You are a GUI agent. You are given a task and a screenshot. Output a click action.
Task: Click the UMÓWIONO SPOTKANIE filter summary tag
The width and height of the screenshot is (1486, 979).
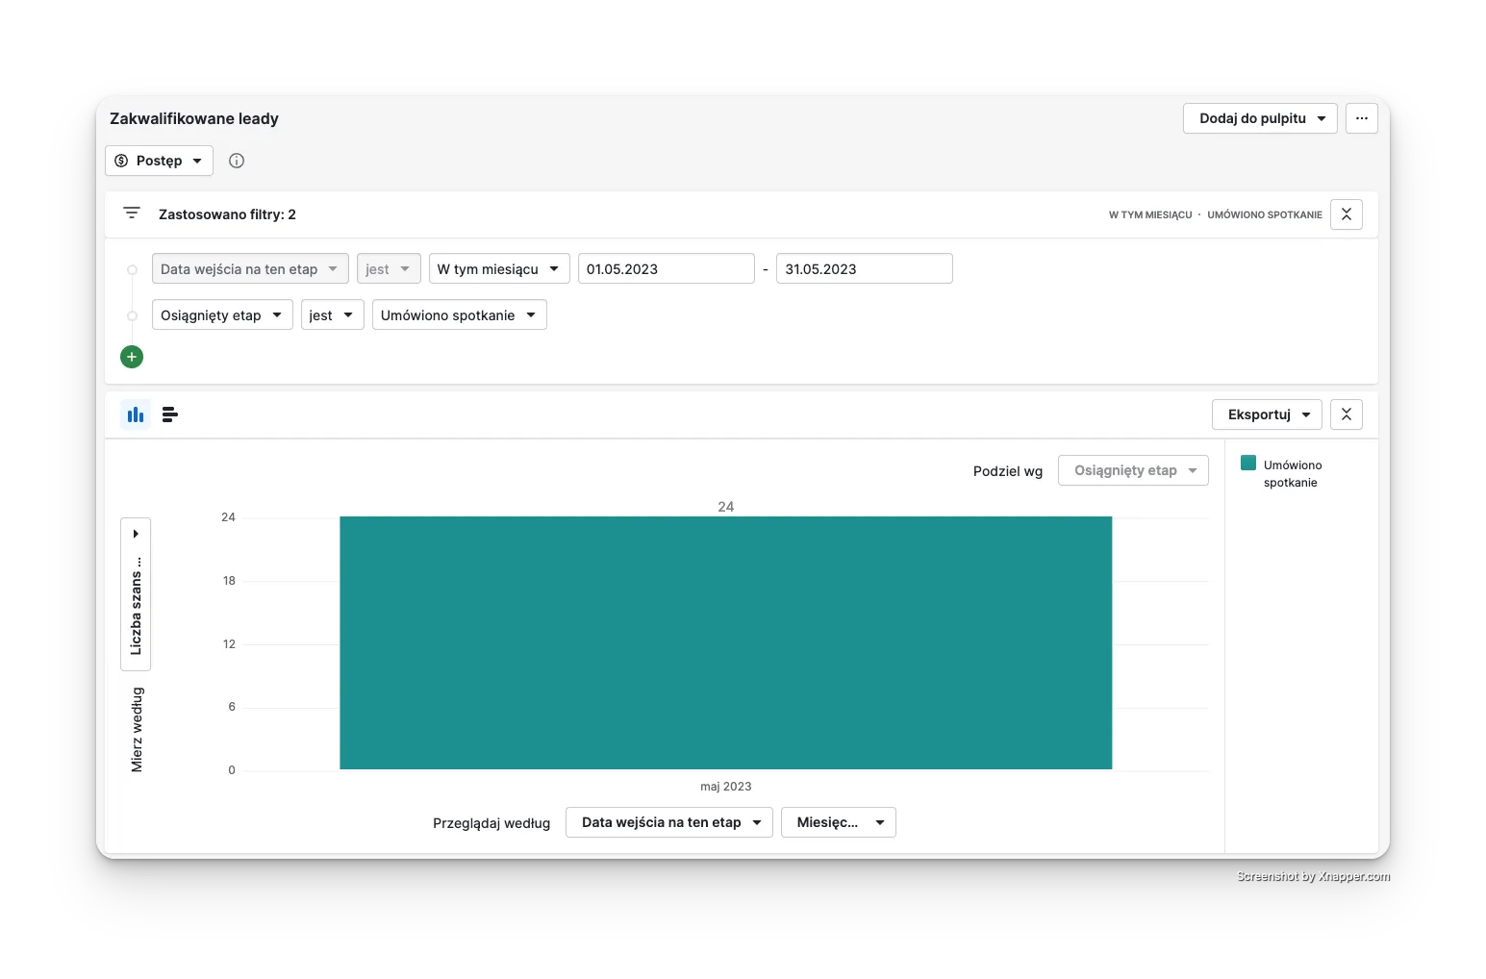point(1265,214)
